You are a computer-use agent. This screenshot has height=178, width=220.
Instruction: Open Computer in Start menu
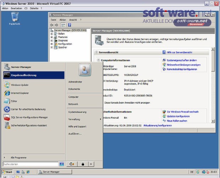(73, 97)
